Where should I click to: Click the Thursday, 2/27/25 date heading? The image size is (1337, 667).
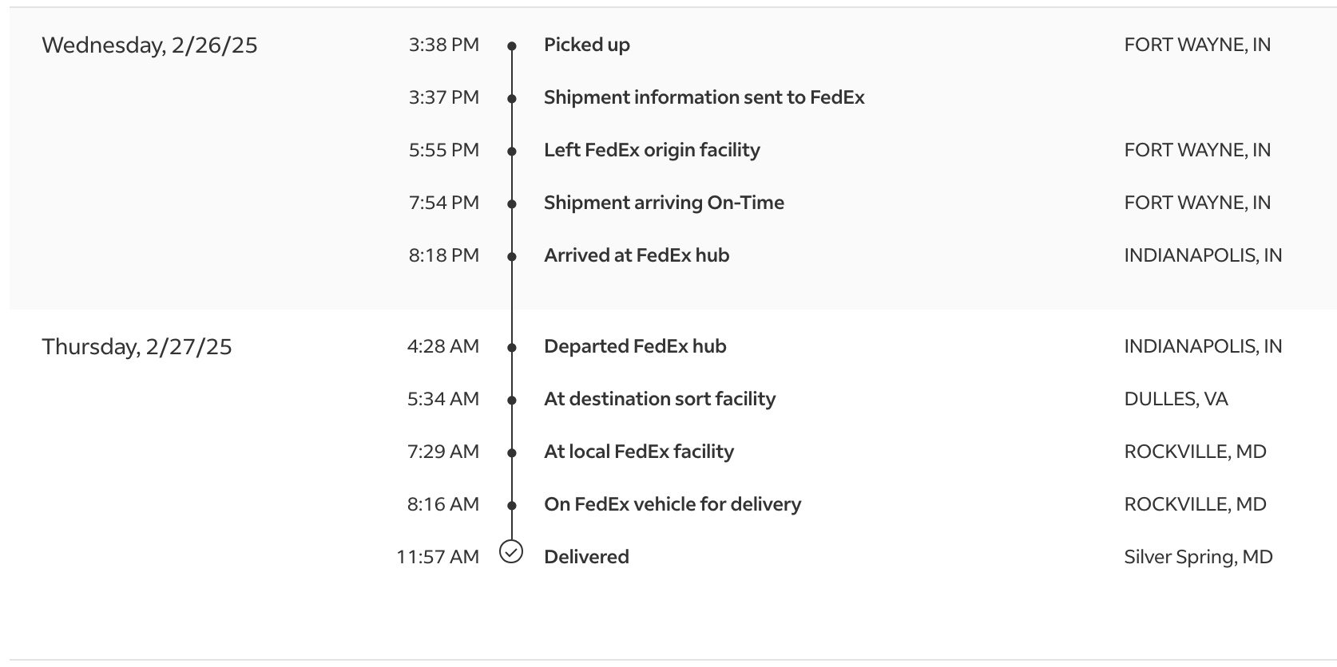point(137,347)
